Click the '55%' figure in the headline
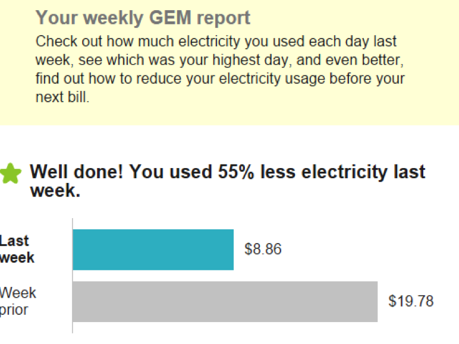The image size is (459, 344). click(x=236, y=172)
